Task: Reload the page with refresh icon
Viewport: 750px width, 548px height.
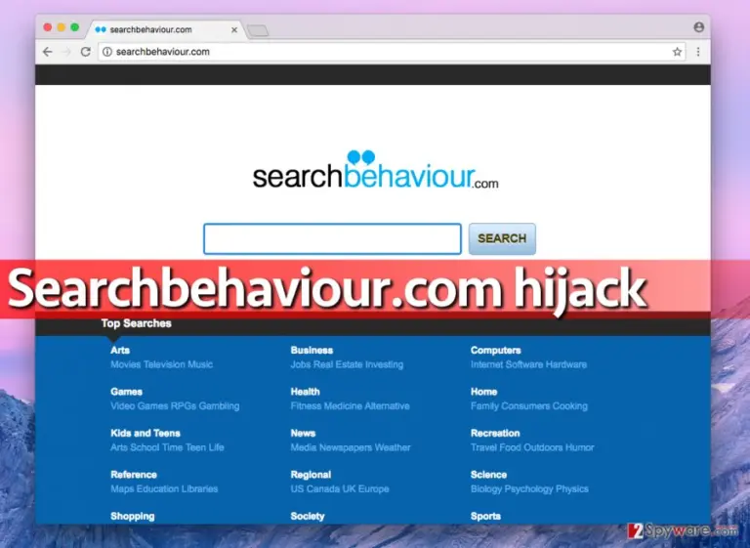Action: (86, 52)
